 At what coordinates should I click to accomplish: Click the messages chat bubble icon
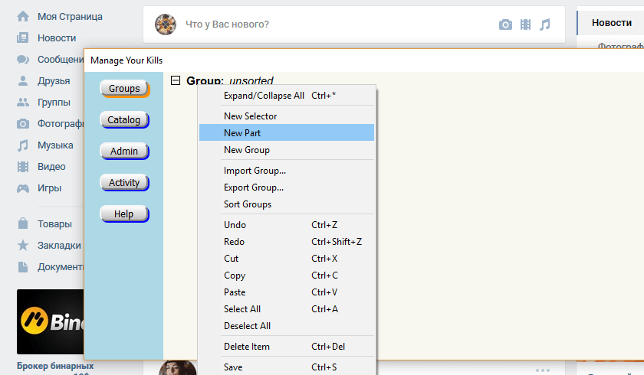pos(23,60)
